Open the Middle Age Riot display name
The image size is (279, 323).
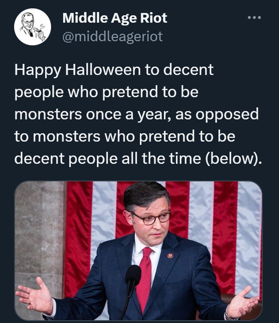pos(115,18)
